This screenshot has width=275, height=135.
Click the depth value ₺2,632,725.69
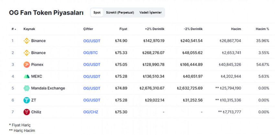(190, 88)
